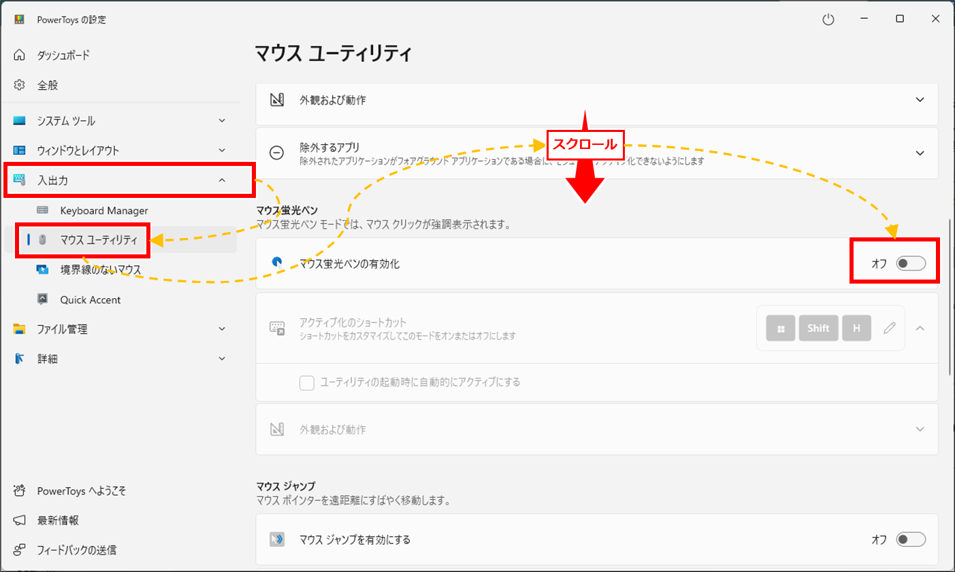Collapse アクティブ化のショートカット chevron

(x=920, y=328)
